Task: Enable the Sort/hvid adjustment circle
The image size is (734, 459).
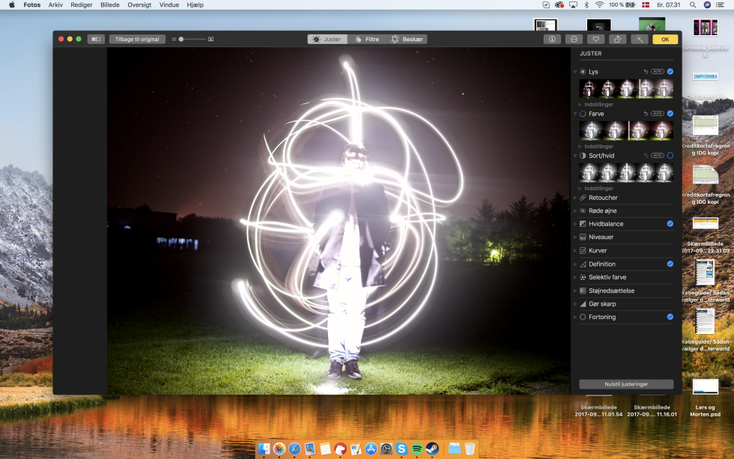Action: (x=670, y=156)
